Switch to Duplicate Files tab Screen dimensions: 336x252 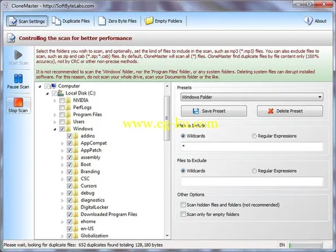71,21
